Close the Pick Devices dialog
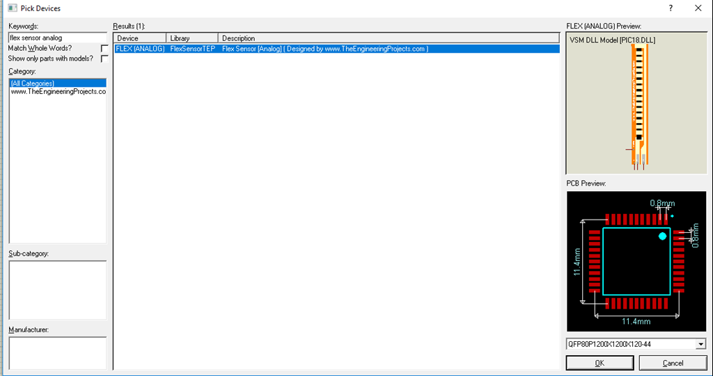 point(698,8)
